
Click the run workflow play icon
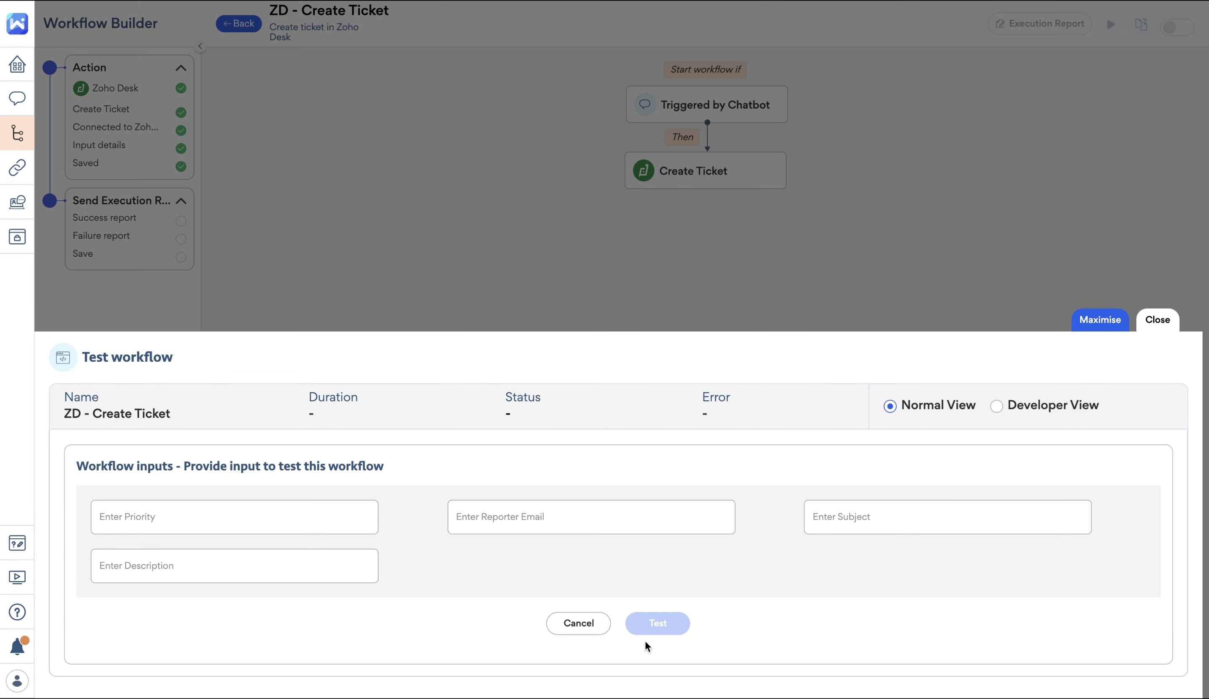(x=1111, y=24)
